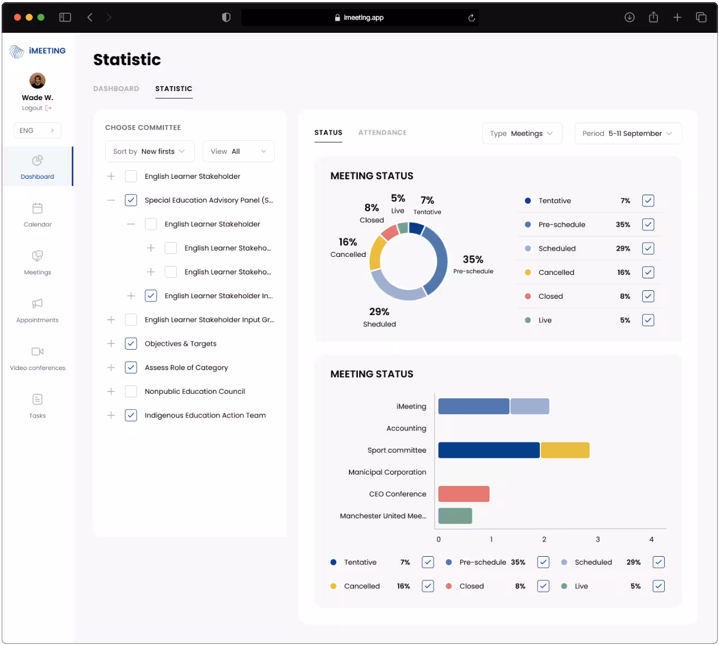Toggle the Tentative 7% checkbox in donut legend
This screenshot has height=645, width=719.
[648, 201]
